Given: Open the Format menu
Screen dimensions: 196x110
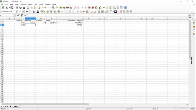Looking at the screenshot, I should click(x=23, y=4).
